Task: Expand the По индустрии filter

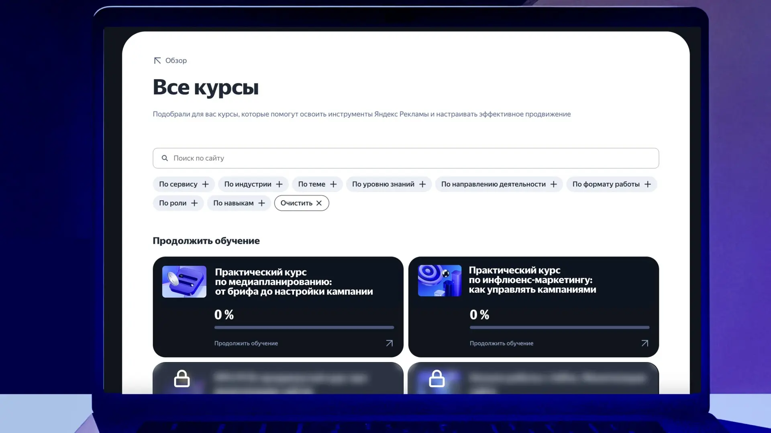Action: coord(253,184)
